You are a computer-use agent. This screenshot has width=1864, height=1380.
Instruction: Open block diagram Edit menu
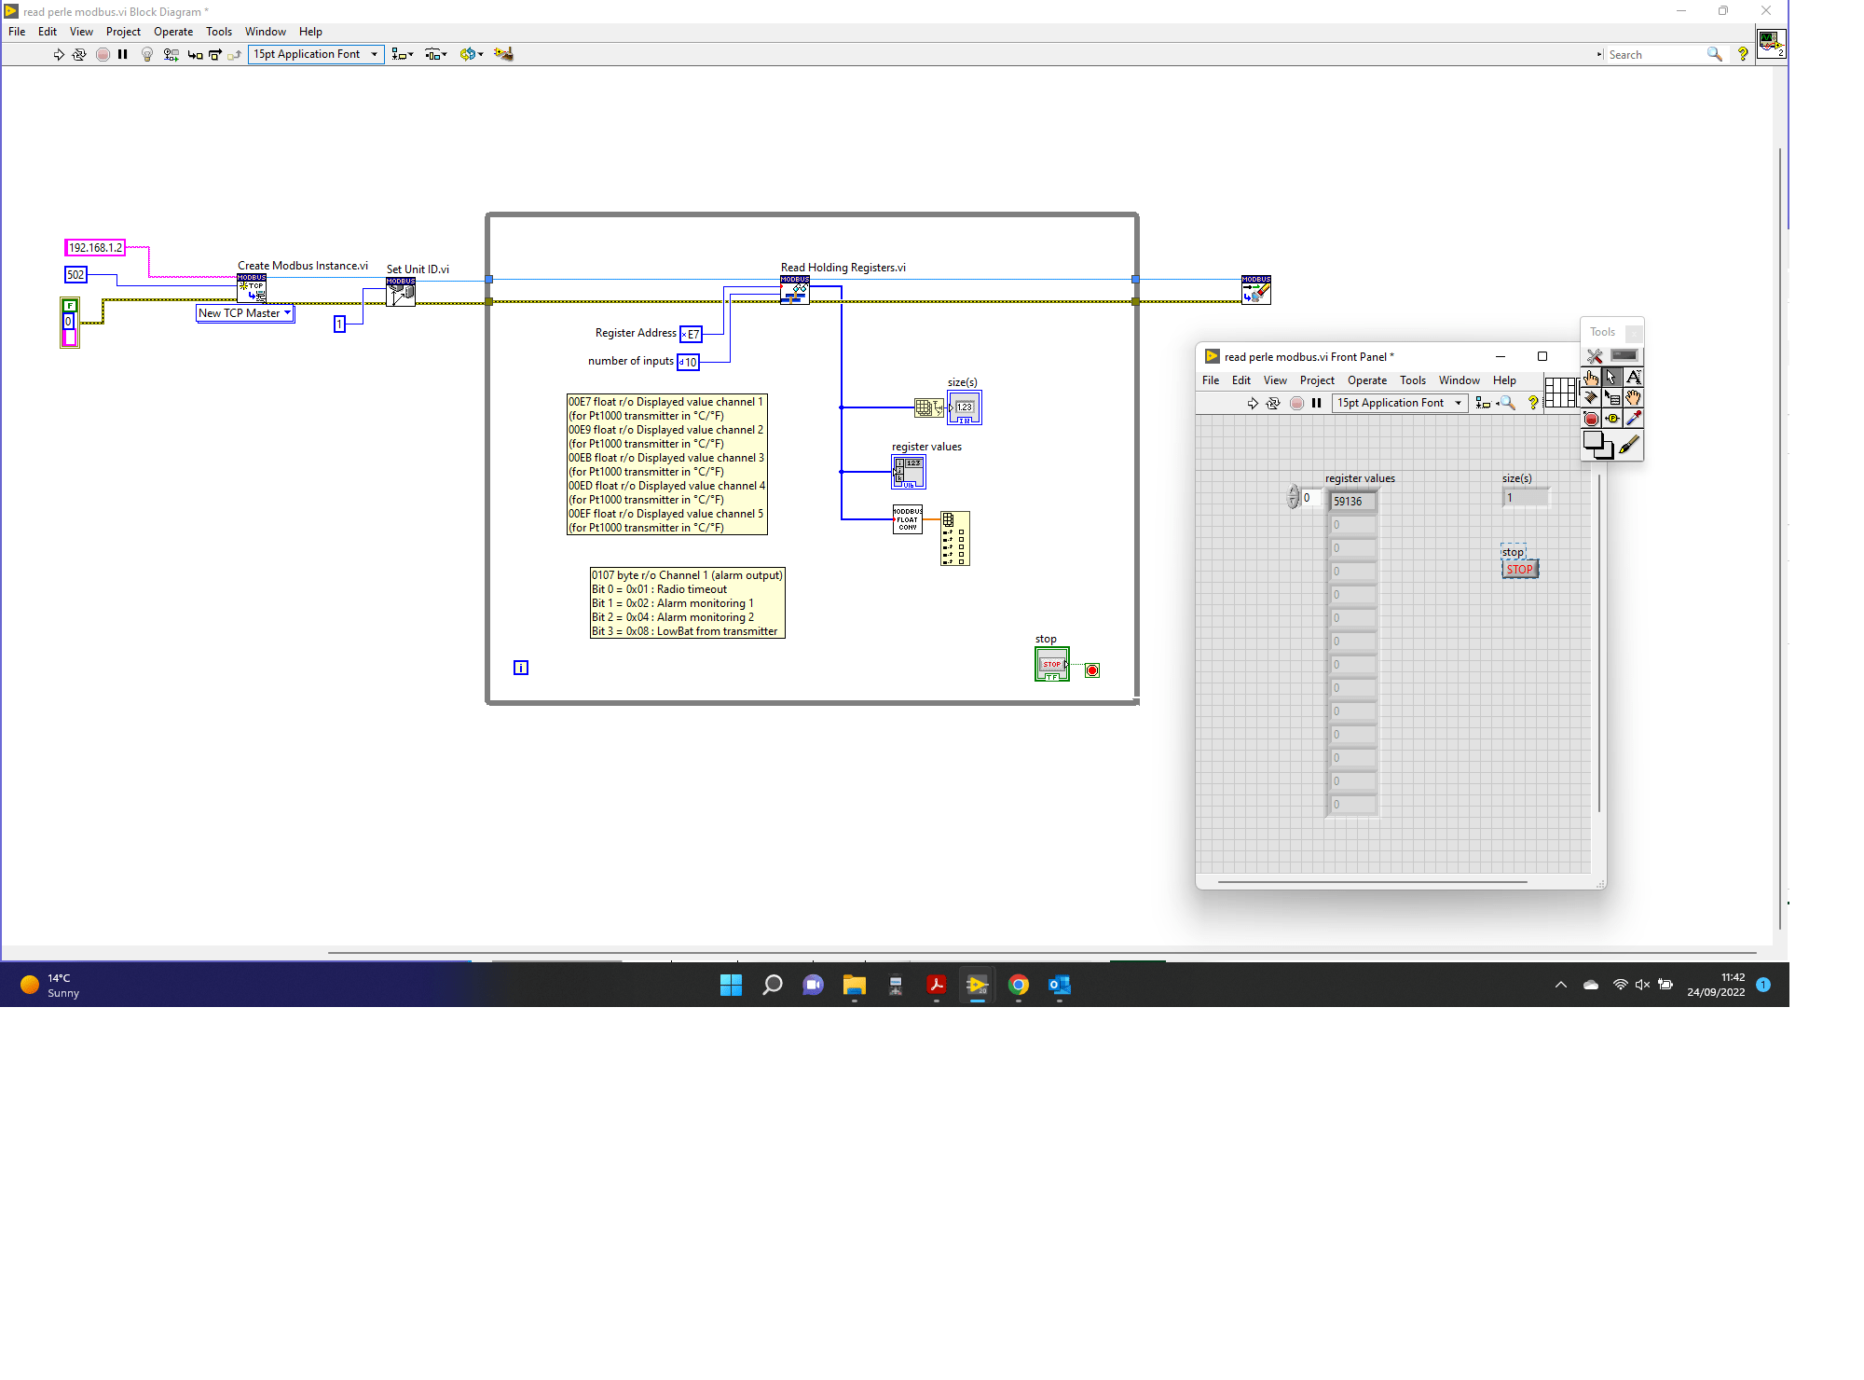(48, 32)
